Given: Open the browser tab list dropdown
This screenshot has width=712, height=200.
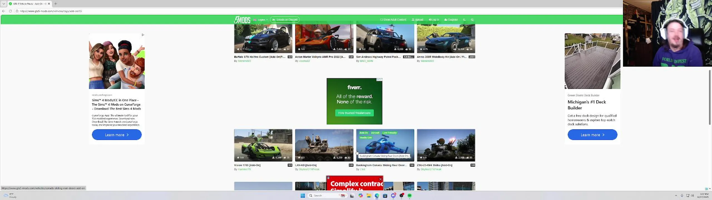Looking at the screenshot, I should pos(4,4).
